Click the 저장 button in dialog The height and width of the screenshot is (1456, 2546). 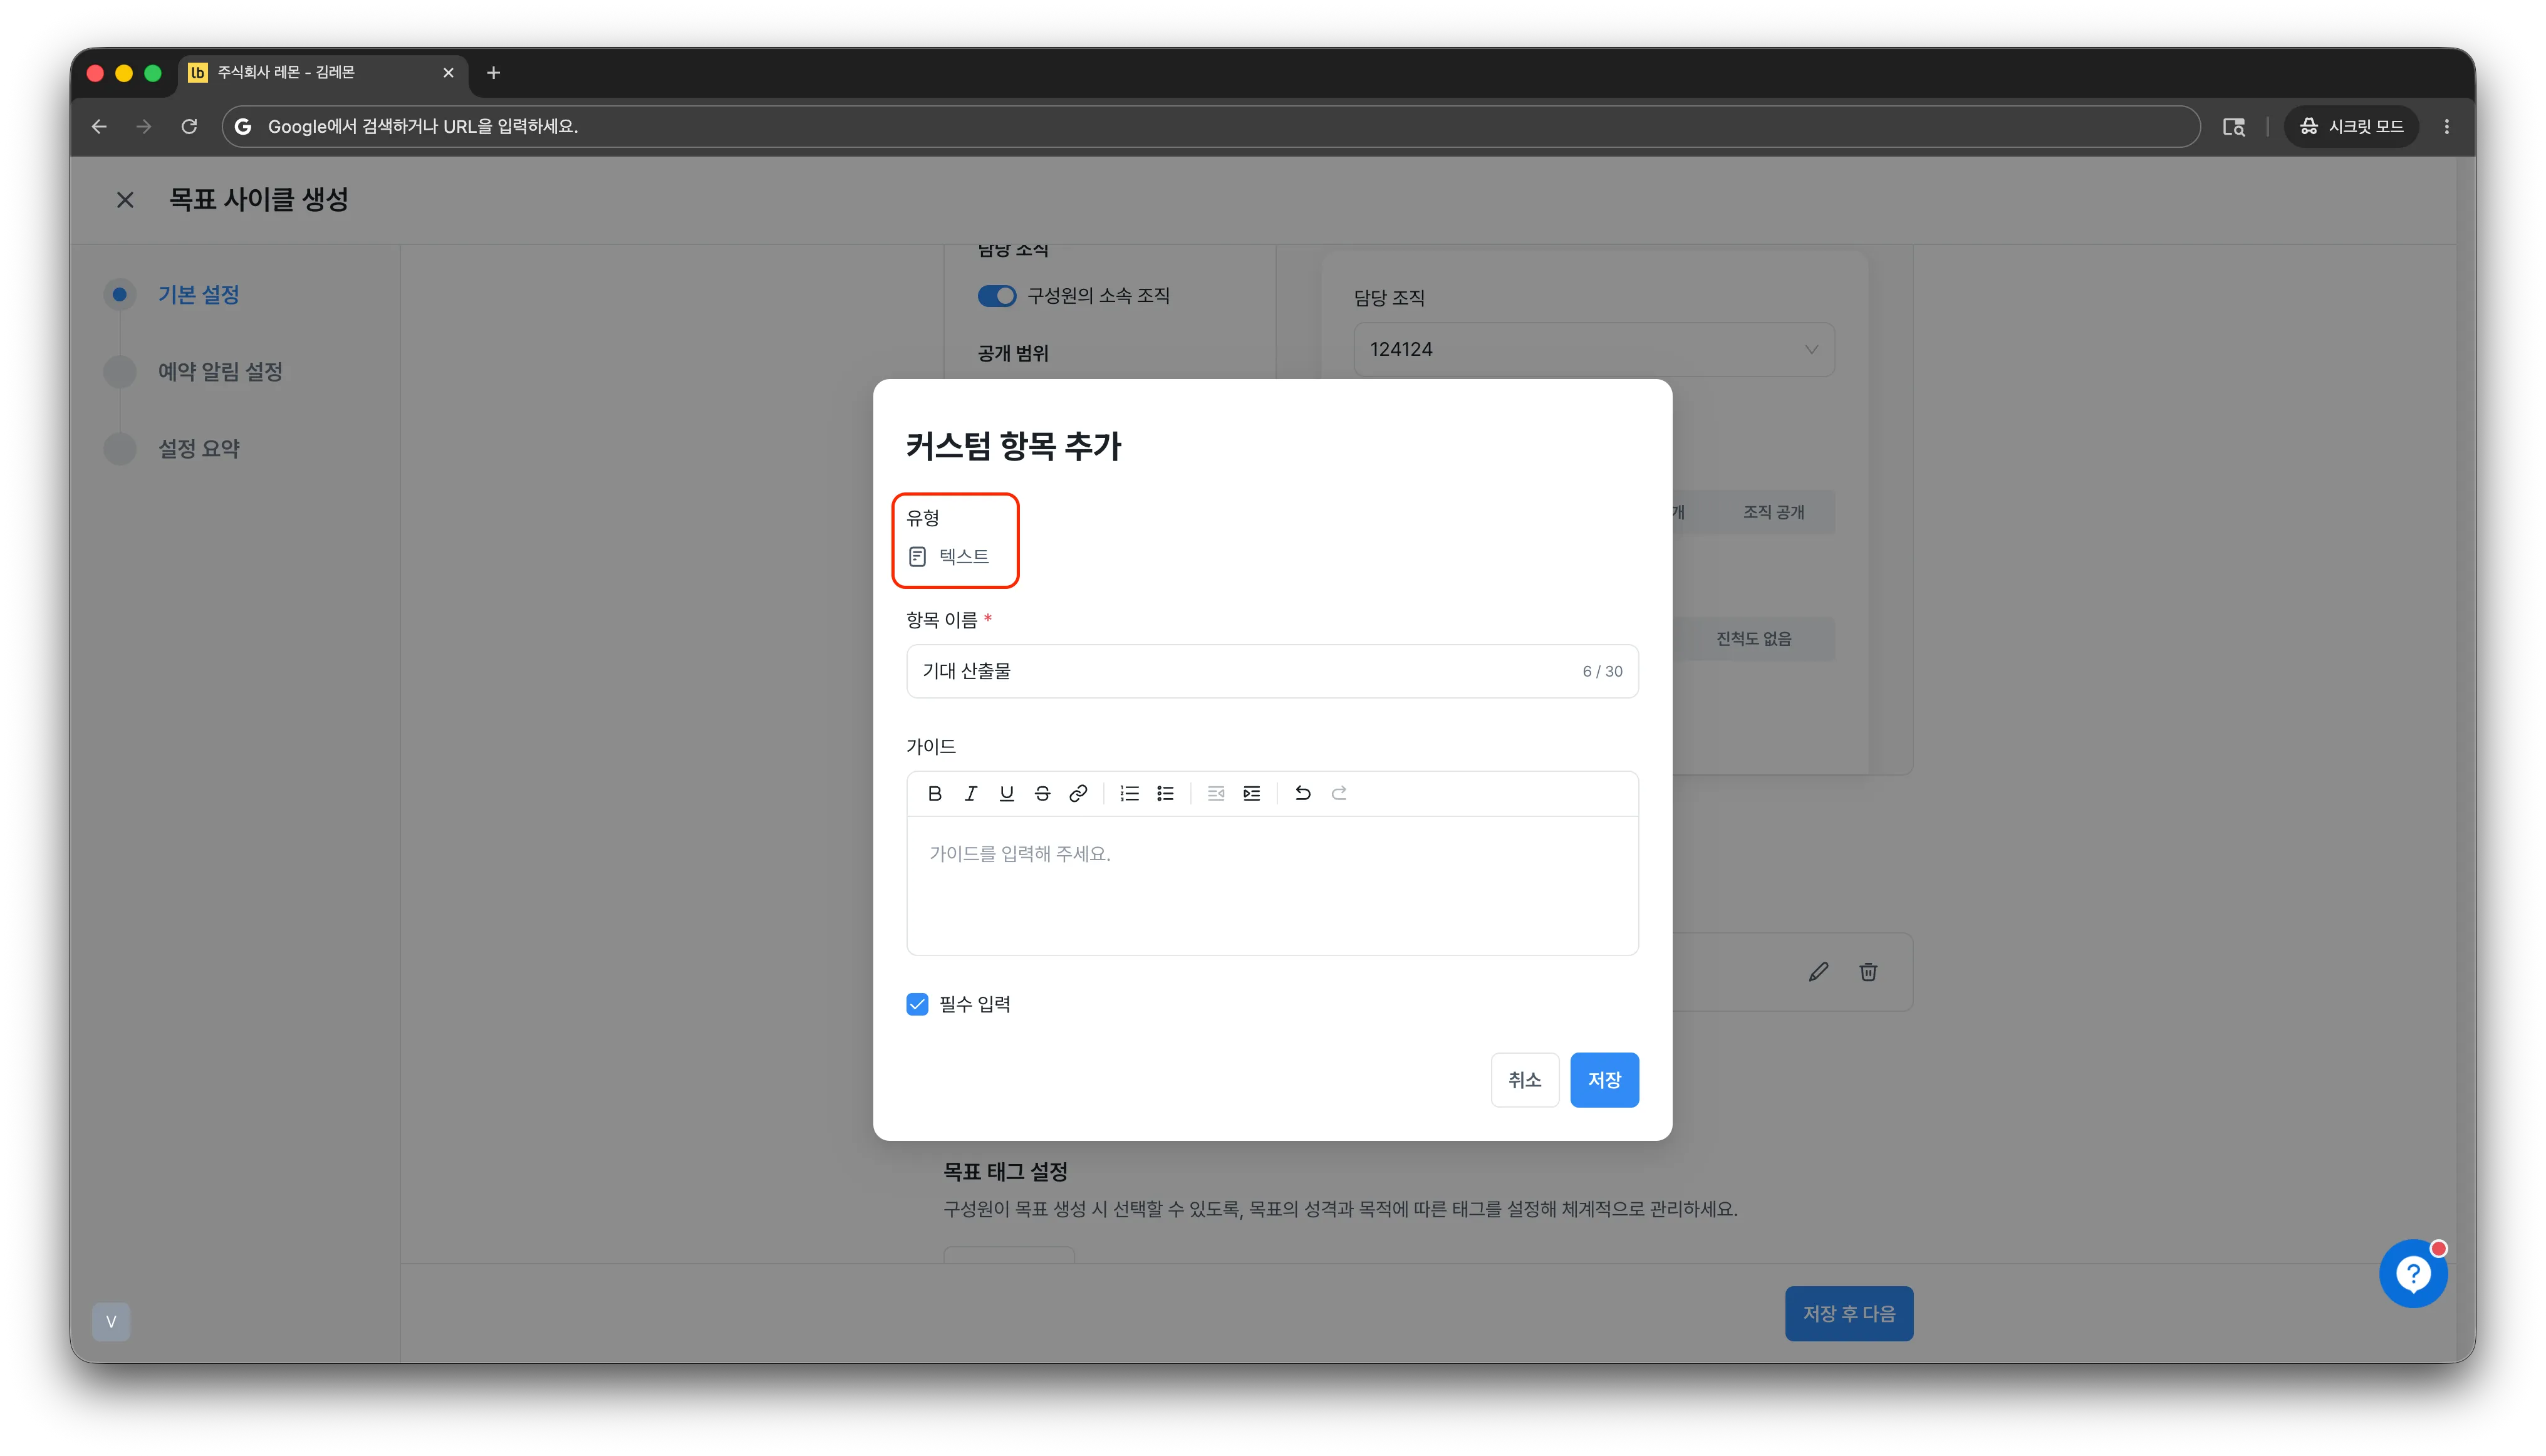coord(1604,1080)
